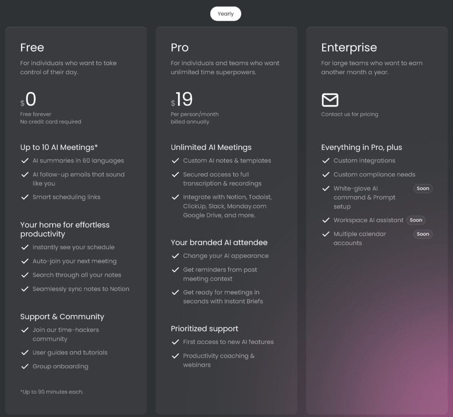
Task: Click "Soon" badge beside Multiple calendar accounts
Action: pos(423,234)
